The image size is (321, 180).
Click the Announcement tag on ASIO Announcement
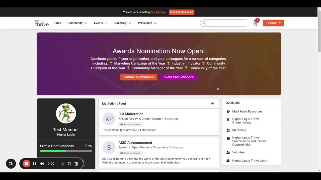click(130, 153)
